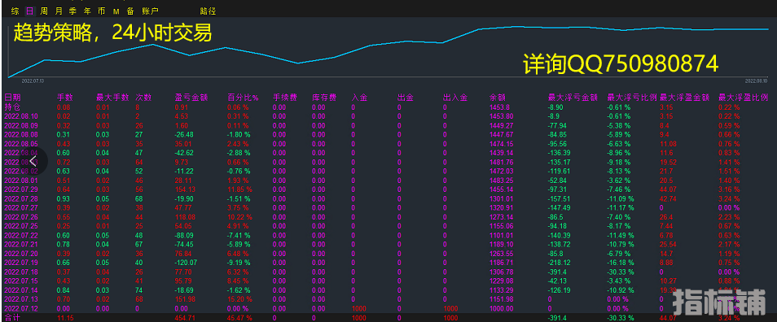Click the 出金 column header
Image resolution: width=777 pixels, height=322 pixels.
(x=406, y=98)
